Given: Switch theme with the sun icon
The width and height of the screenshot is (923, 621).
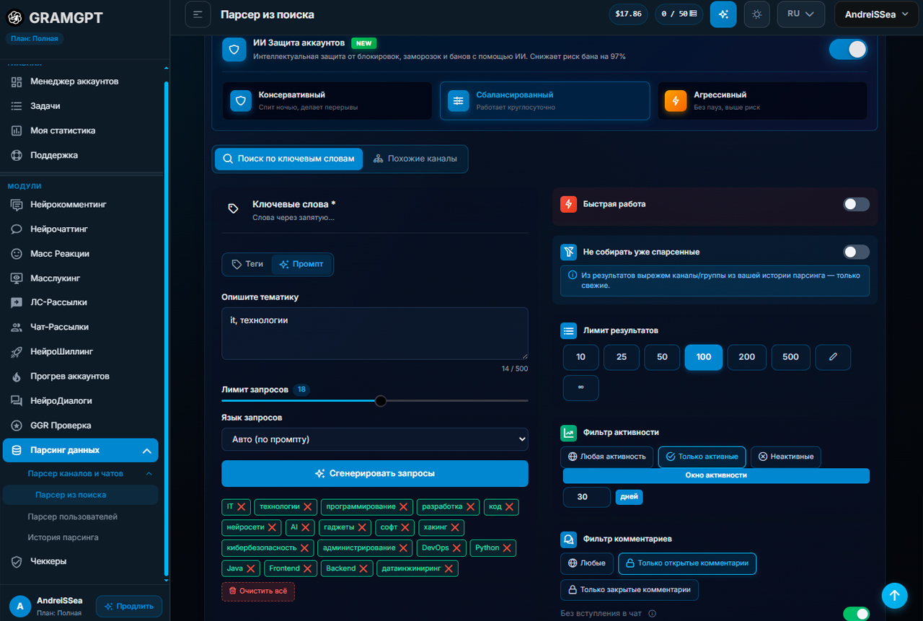Looking at the screenshot, I should (x=756, y=14).
